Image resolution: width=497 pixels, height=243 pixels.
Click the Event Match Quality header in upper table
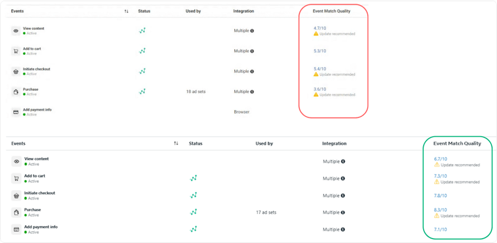point(332,11)
